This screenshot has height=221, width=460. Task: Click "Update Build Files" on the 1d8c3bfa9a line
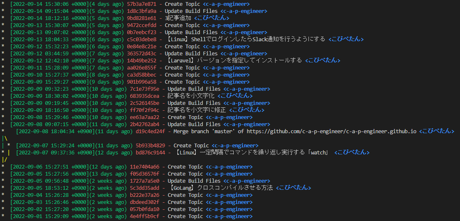pos(191,11)
